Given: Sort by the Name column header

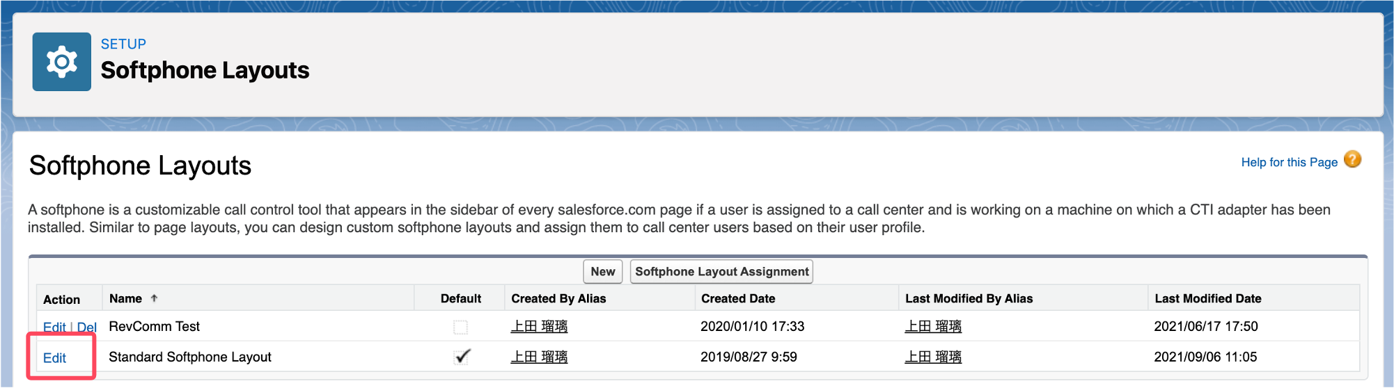Looking at the screenshot, I should pyautogui.click(x=125, y=298).
